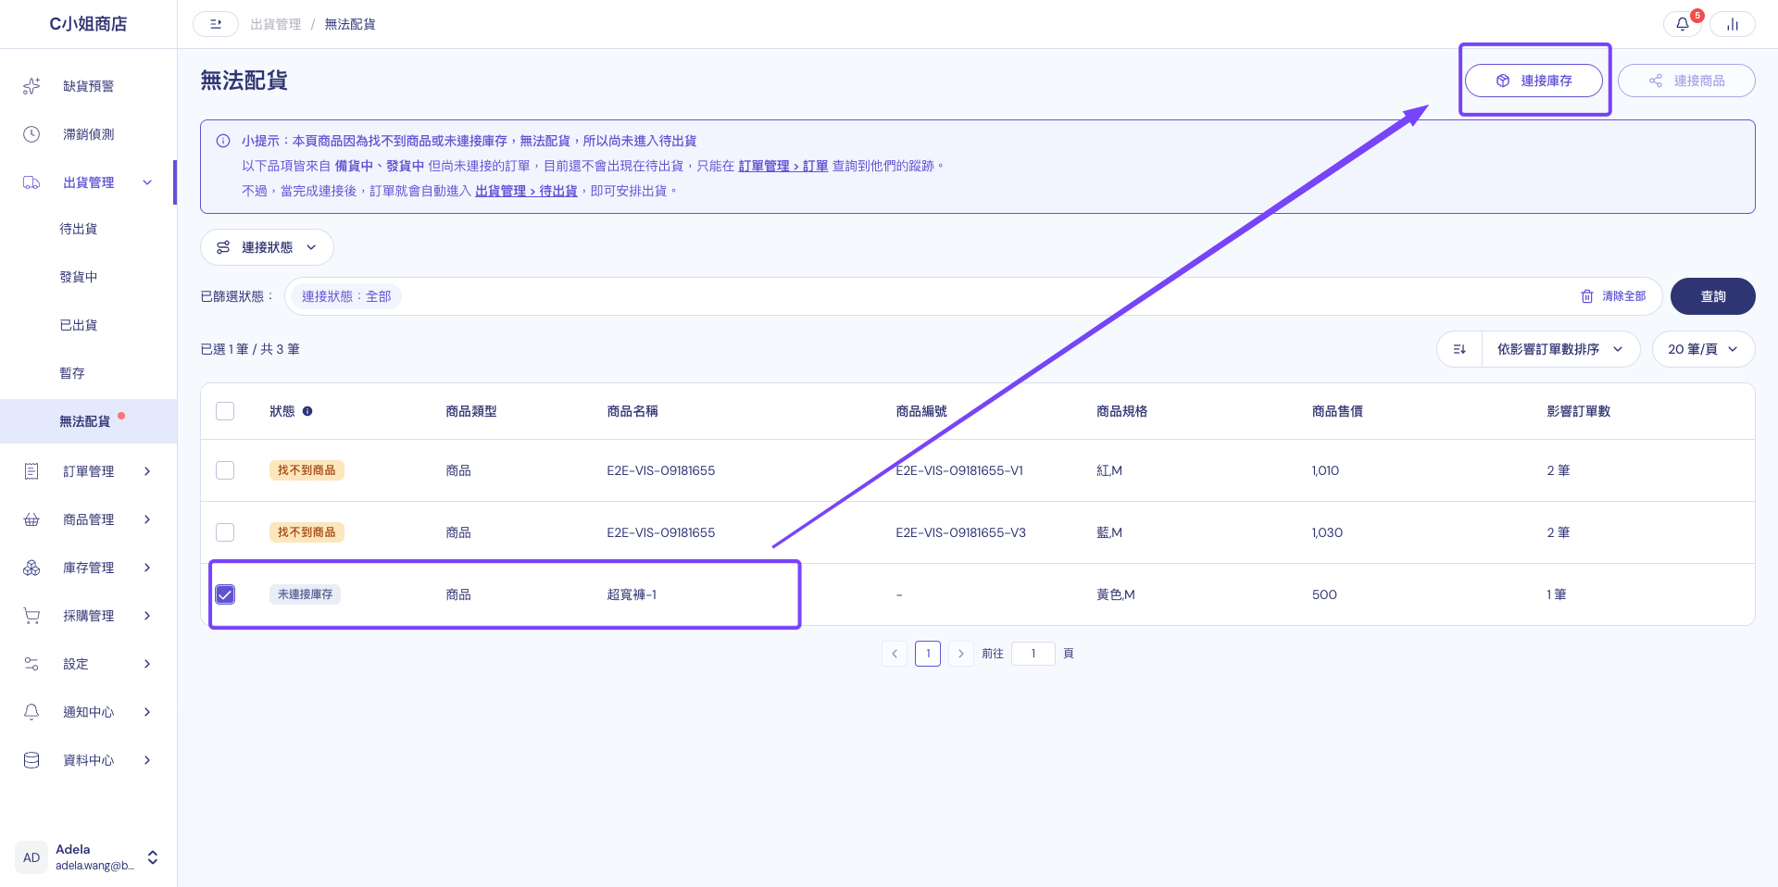Screen dimensions: 1778x887
Task: Click the previous page arrow
Action: (895, 654)
